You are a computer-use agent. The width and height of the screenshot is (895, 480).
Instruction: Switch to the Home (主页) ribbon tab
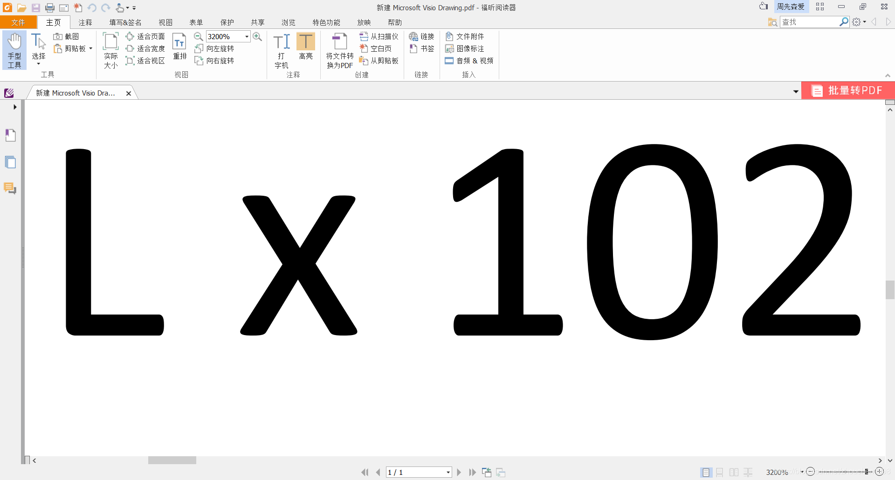pos(53,22)
